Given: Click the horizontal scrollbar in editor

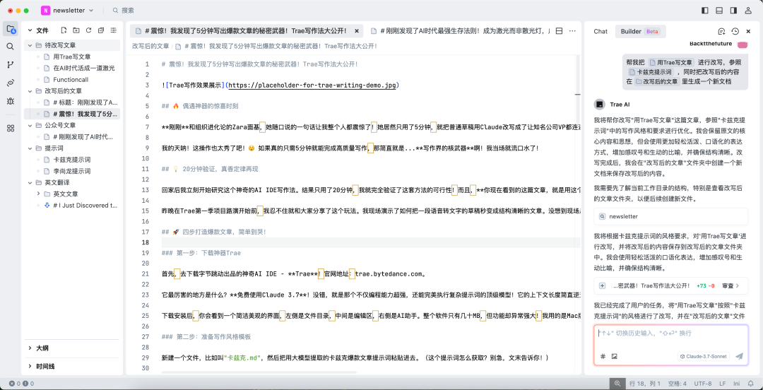Looking at the screenshot, I should tap(259, 372).
